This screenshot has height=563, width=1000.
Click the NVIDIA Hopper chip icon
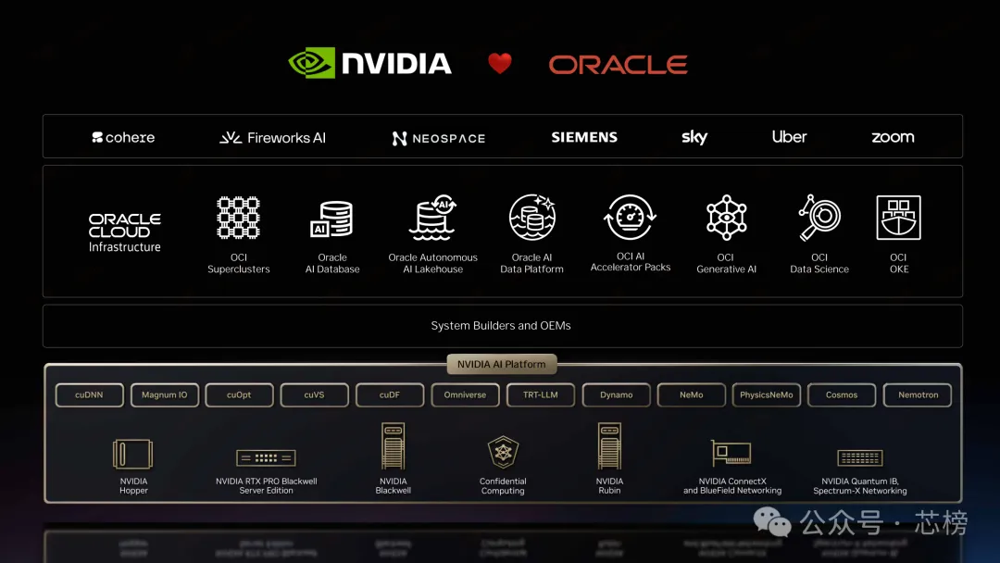pos(132,454)
